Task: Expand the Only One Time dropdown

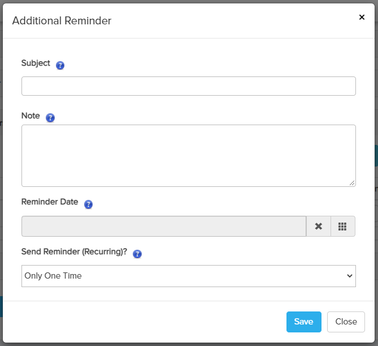Action: click(188, 276)
